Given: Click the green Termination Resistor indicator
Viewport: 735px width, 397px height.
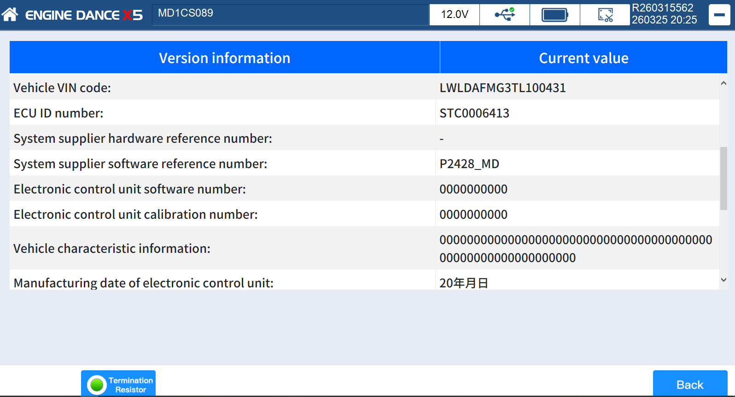Looking at the screenshot, I should point(97,385).
